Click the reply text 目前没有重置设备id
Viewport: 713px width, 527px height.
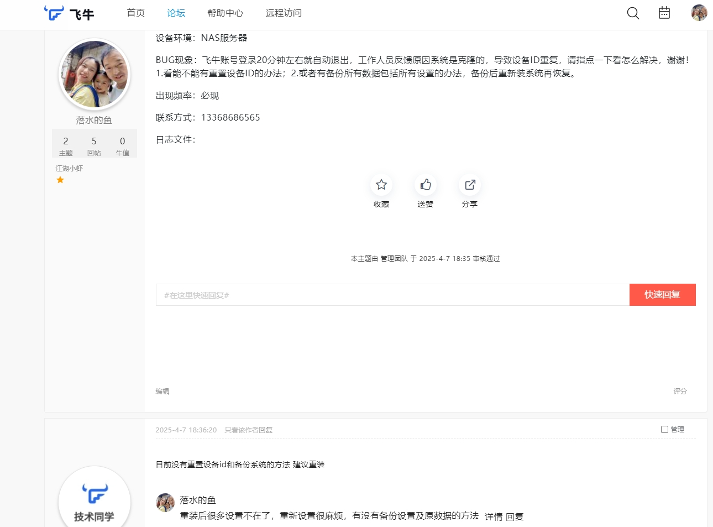[240, 465]
